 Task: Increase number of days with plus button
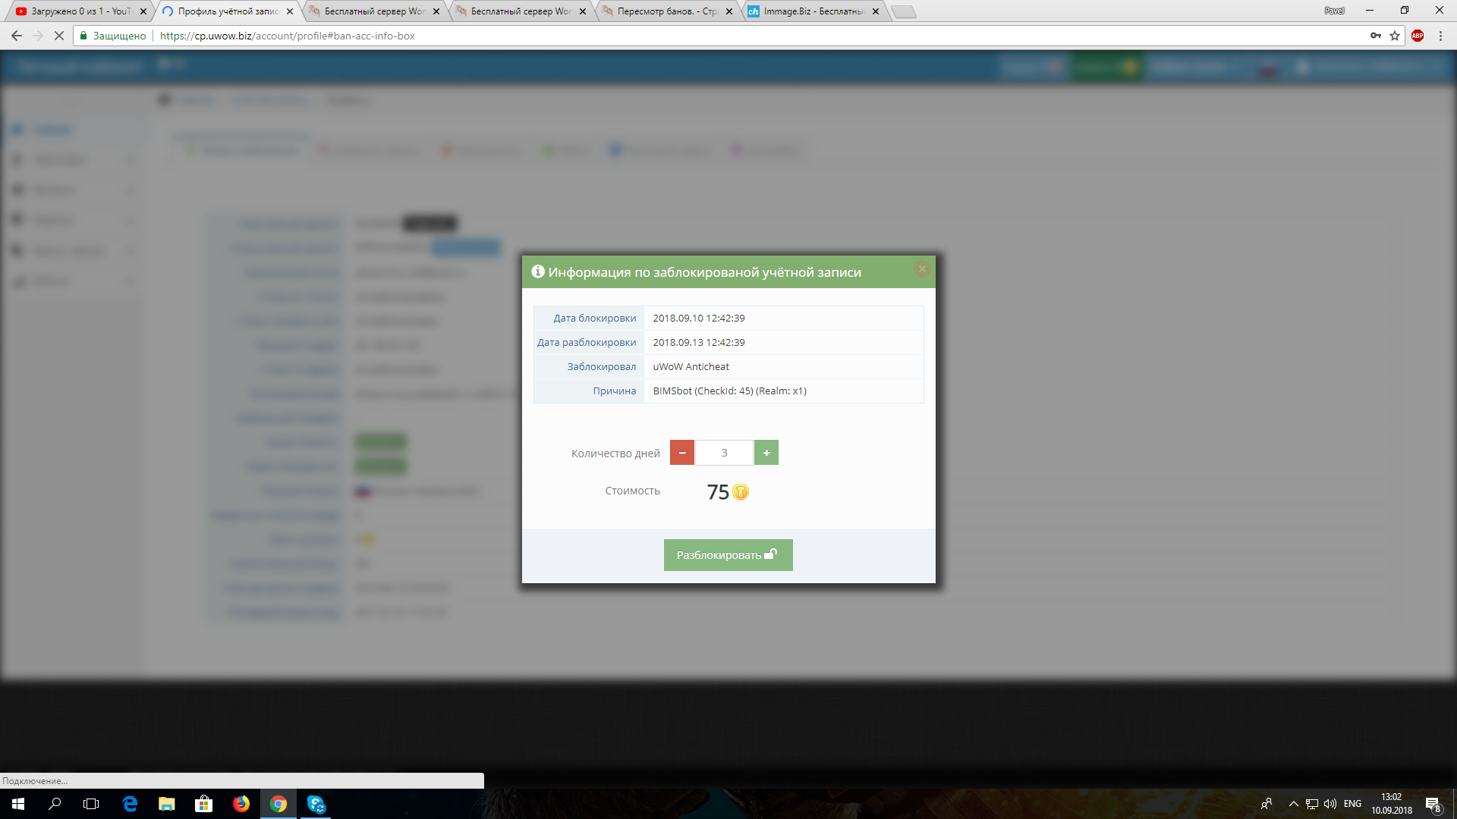[766, 453]
